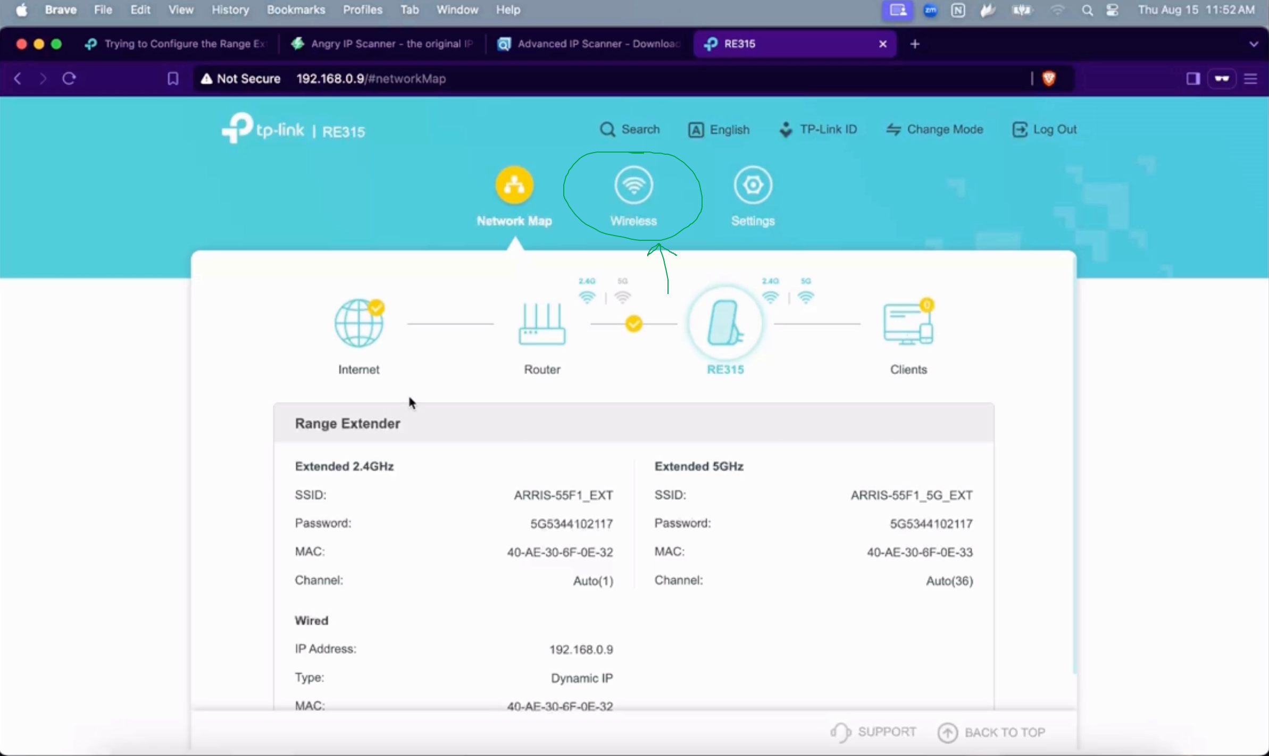Open the Settings gear icon
This screenshot has width=1269, height=756.
753,186
